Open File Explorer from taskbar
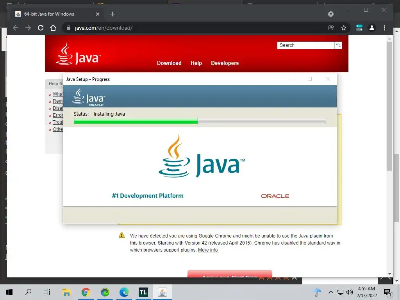This screenshot has height=300, width=400. [x=66, y=292]
